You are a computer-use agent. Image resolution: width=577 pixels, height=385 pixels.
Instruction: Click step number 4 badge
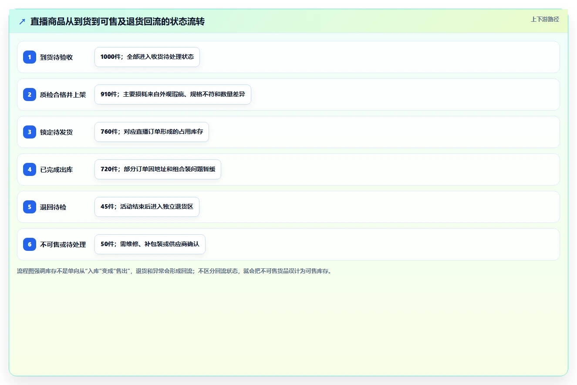[x=30, y=169]
